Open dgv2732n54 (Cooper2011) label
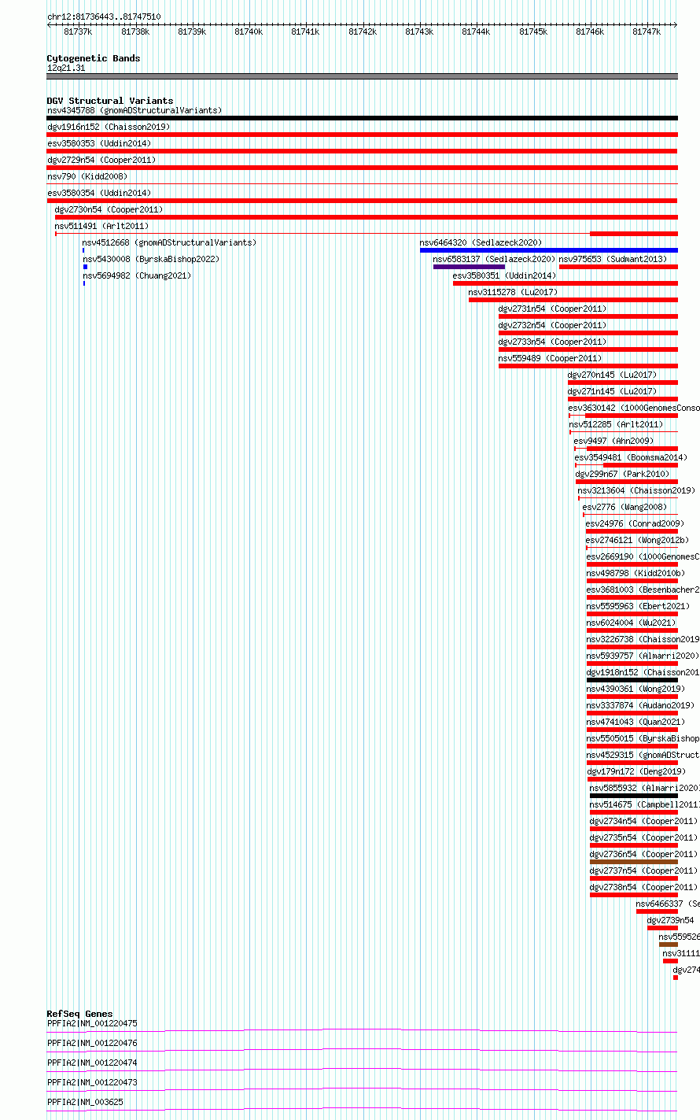700x1120 pixels. coord(552,325)
